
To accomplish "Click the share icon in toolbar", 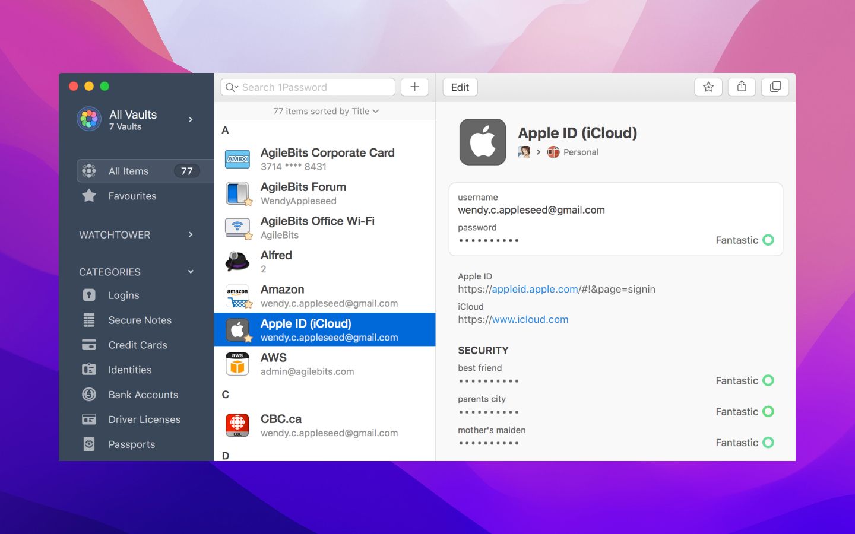I will pyautogui.click(x=742, y=87).
